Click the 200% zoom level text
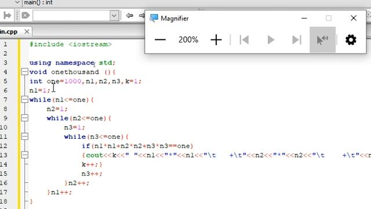 click(188, 39)
